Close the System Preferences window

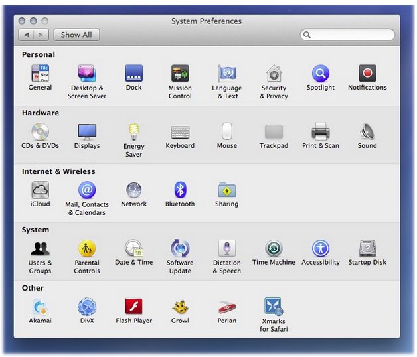(22, 21)
